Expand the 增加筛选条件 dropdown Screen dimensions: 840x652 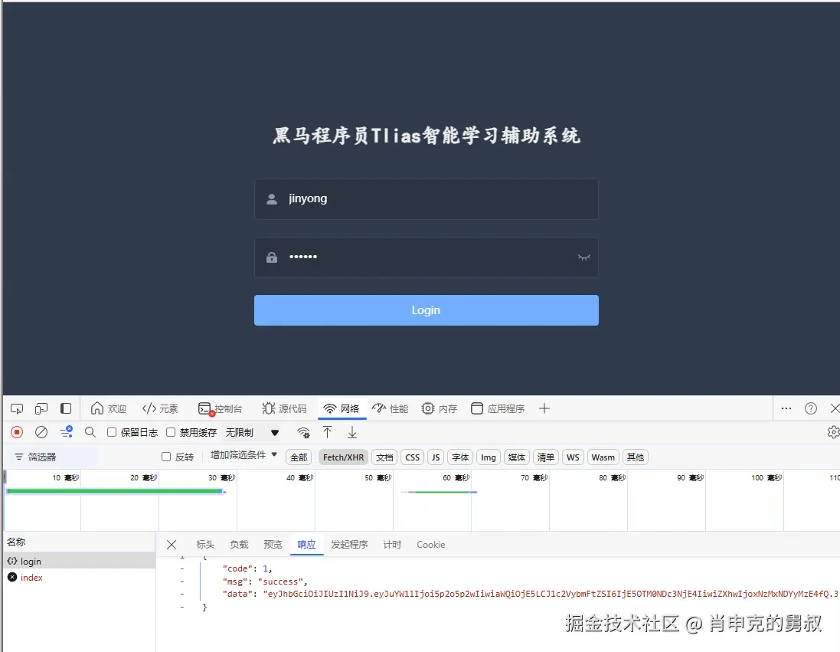pyautogui.click(x=244, y=455)
